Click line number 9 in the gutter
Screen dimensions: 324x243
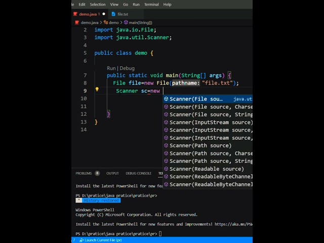85,91
